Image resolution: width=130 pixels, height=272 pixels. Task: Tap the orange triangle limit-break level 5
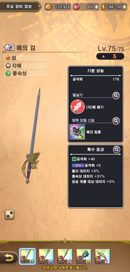pyautogui.click(x=110, y=56)
